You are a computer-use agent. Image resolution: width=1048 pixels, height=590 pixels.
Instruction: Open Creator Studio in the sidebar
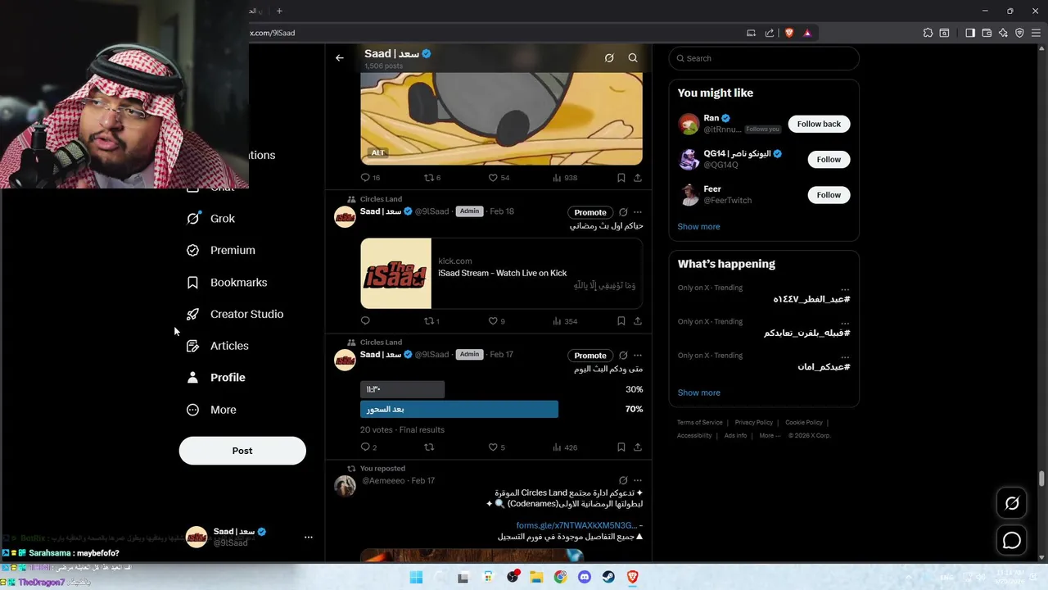click(235, 314)
